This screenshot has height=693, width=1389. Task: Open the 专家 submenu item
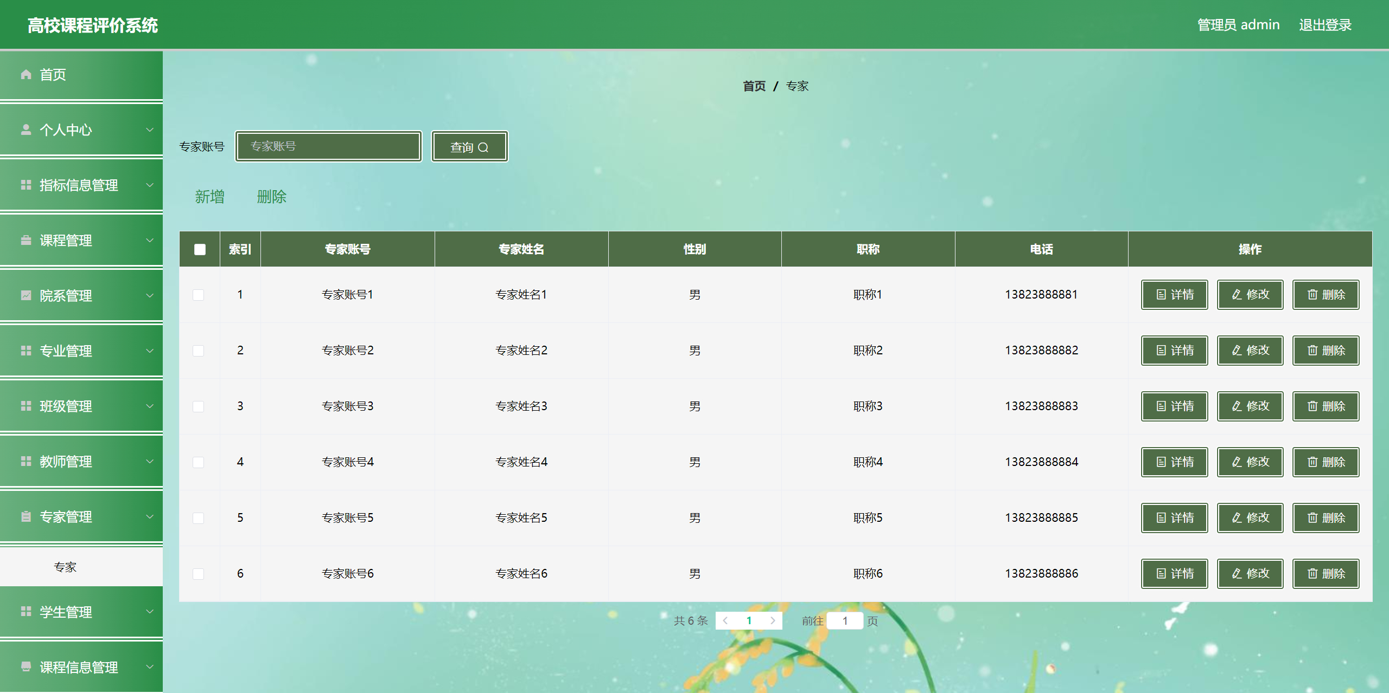pyautogui.click(x=65, y=567)
